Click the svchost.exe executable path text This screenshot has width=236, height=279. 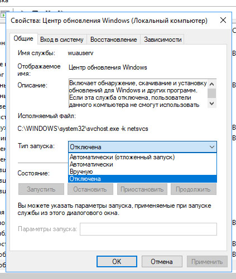pyautogui.click(x=83, y=129)
